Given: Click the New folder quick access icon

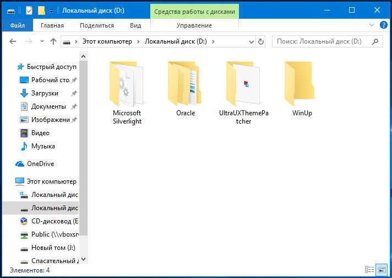Looking at the screenshot, I should (x=41, y=10).
